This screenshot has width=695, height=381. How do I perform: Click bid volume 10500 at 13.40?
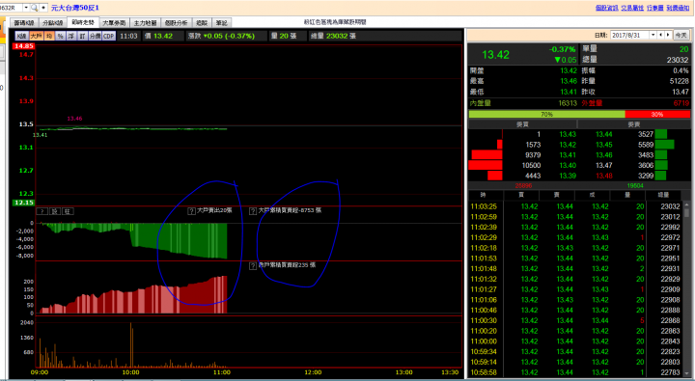tap(531, 165)
